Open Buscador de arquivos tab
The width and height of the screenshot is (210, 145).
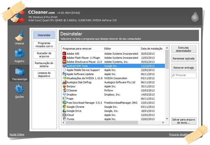(44, 55)
